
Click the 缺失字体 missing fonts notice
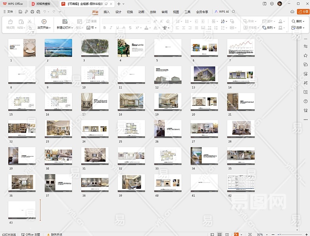(x=56, y=234)
